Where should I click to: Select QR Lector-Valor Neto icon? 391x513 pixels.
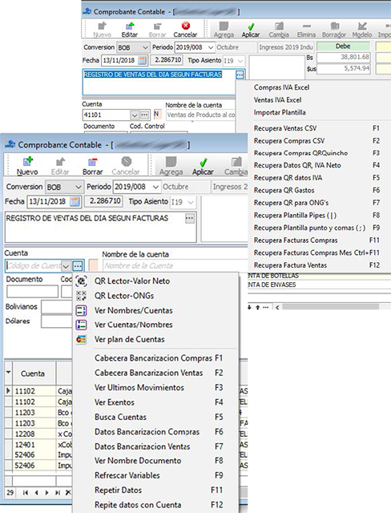82,281
